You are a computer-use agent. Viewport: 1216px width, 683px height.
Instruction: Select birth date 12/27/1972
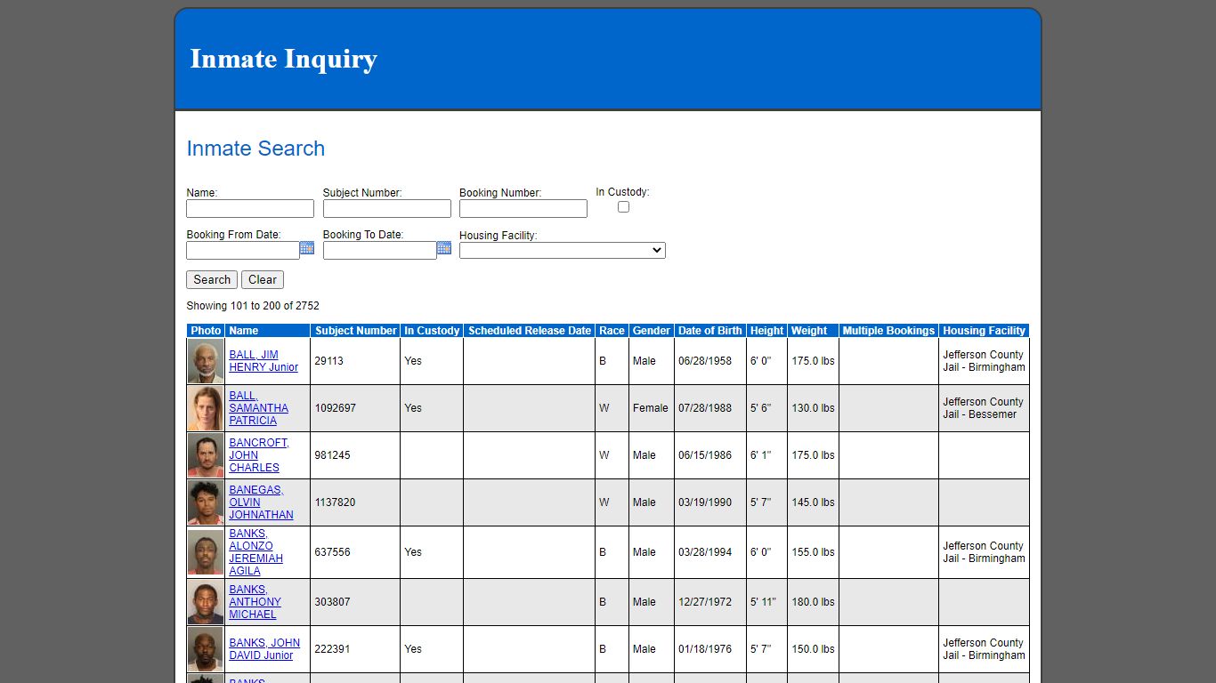[x=705, y=602]
